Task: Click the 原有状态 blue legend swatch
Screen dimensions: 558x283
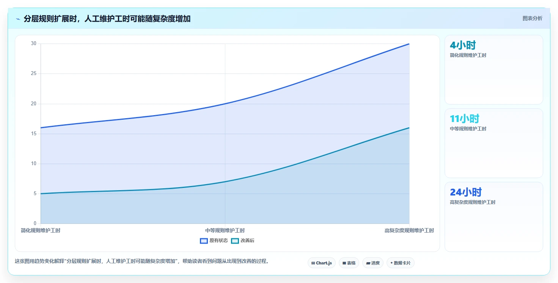Action: [204, 241]
